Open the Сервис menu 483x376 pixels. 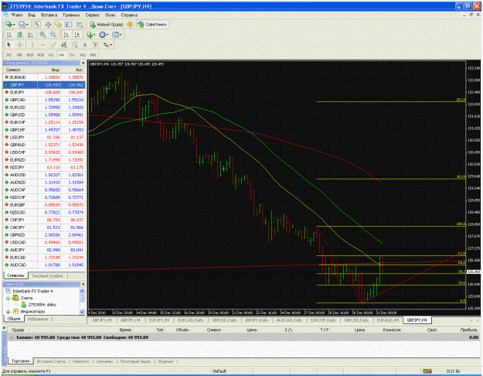(93, 15)
